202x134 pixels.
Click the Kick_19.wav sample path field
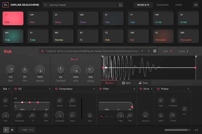[89, 51]
